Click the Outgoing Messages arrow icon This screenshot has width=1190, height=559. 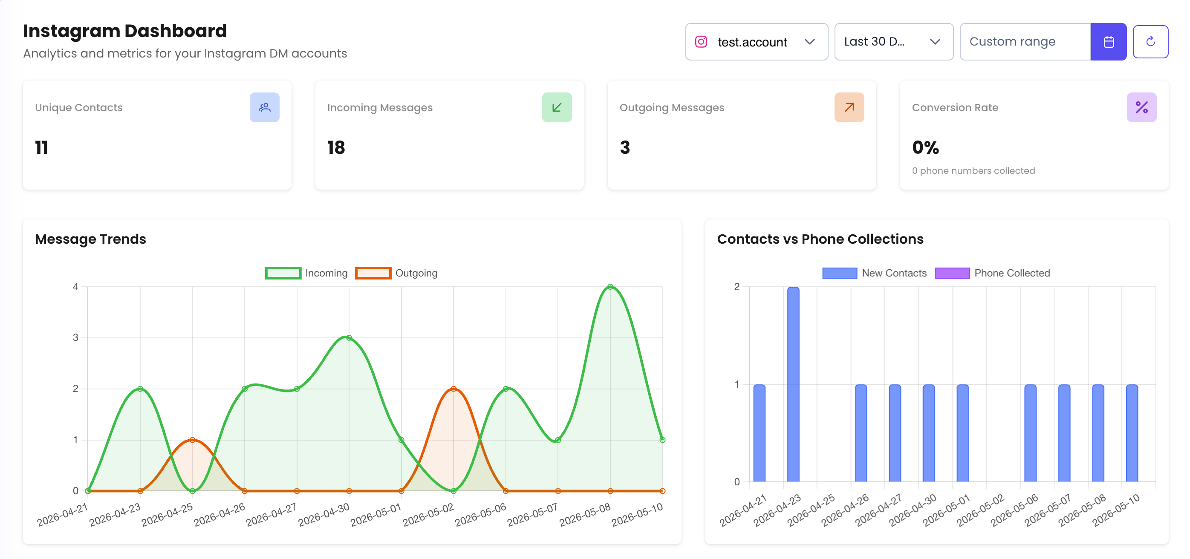tap(849, 107)
